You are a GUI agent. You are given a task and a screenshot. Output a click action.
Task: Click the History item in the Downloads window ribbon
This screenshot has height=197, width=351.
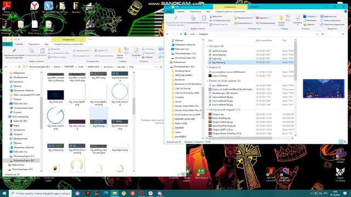pos(309,25)
